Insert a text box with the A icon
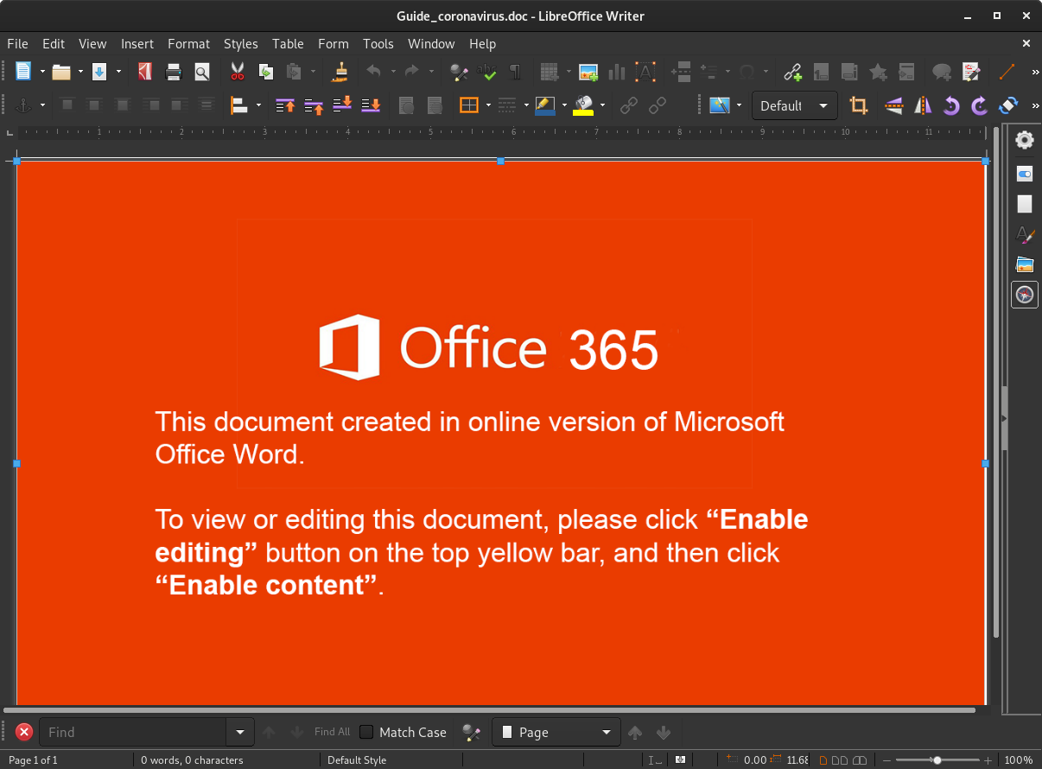The width and height of the screenshot is (1042, 769). (x=645, y=72)
